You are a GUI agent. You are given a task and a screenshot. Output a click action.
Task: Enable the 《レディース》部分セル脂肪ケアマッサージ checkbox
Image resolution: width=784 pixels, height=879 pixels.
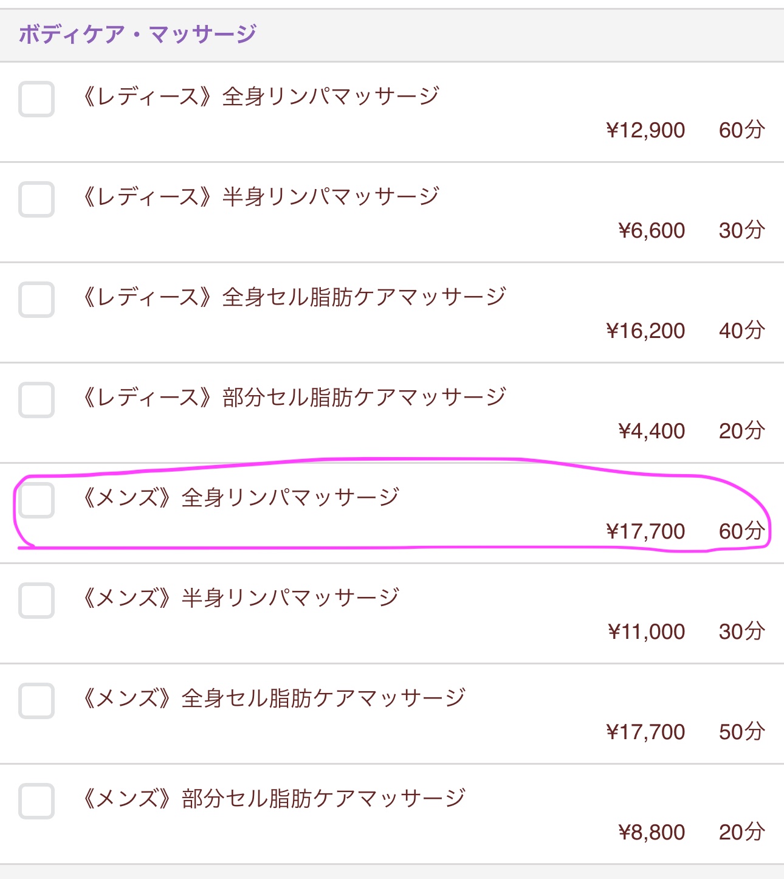coord(36,400)
